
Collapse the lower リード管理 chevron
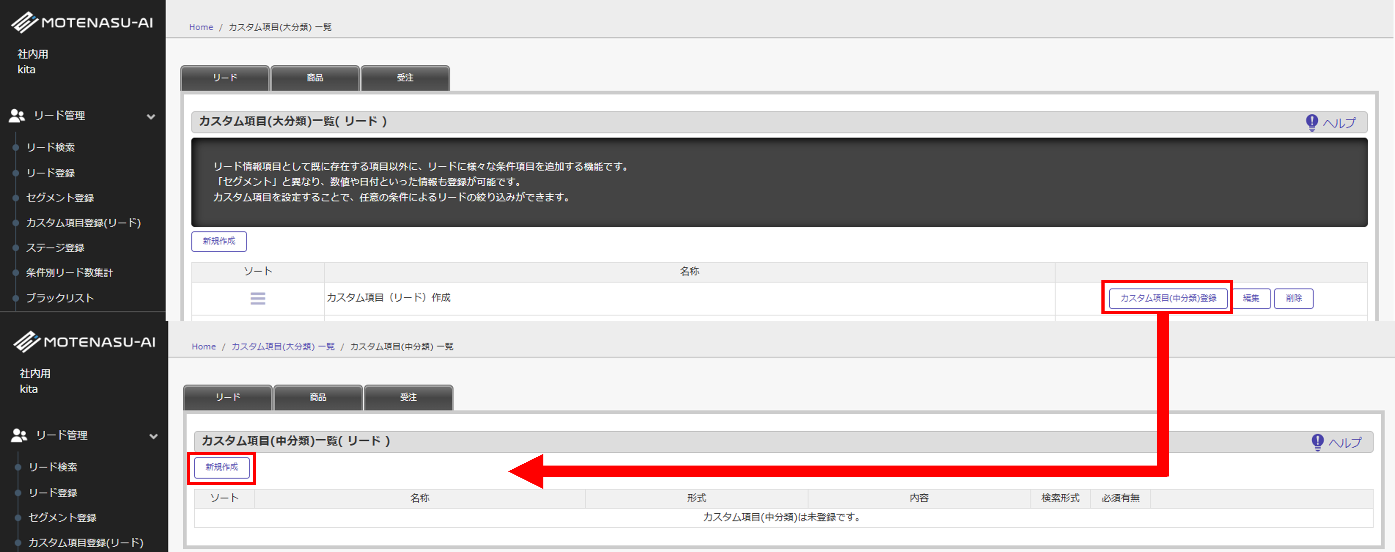tap(154, 436)
